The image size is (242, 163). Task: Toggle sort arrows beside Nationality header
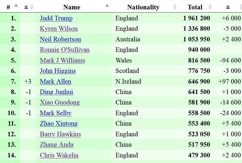click(175, 7)
